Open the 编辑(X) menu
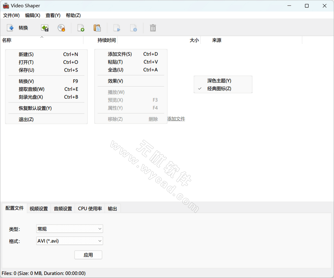The width and height of the screenshot is (334, 278). point(33,15)
